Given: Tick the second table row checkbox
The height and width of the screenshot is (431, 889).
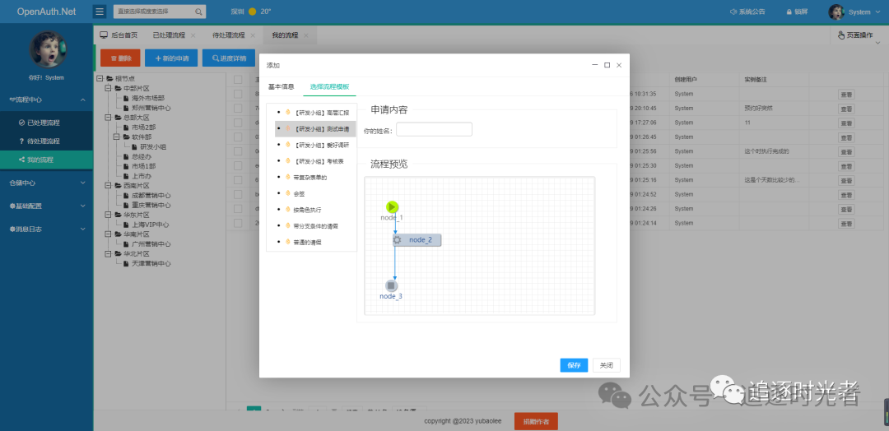Looking at the screenshot, I should coord(238,109).
